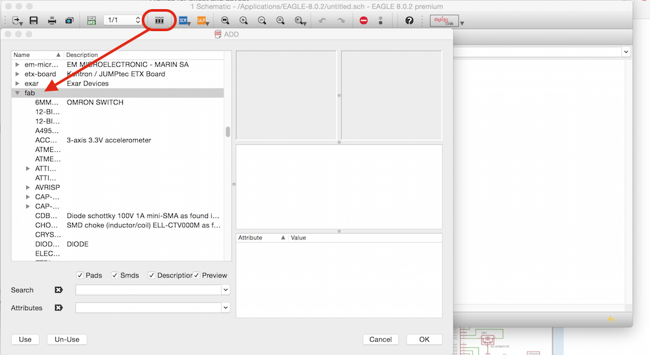Click the Value column header

365,238
